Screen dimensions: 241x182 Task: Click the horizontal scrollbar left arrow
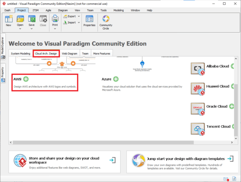coord(11,143)
